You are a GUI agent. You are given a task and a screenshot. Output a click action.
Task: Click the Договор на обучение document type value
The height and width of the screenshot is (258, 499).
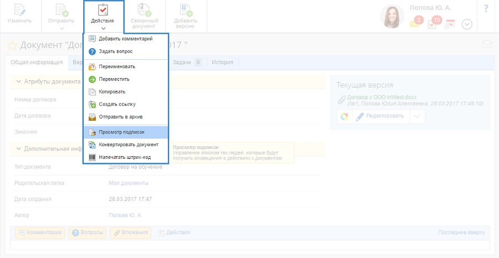(136, 167)
